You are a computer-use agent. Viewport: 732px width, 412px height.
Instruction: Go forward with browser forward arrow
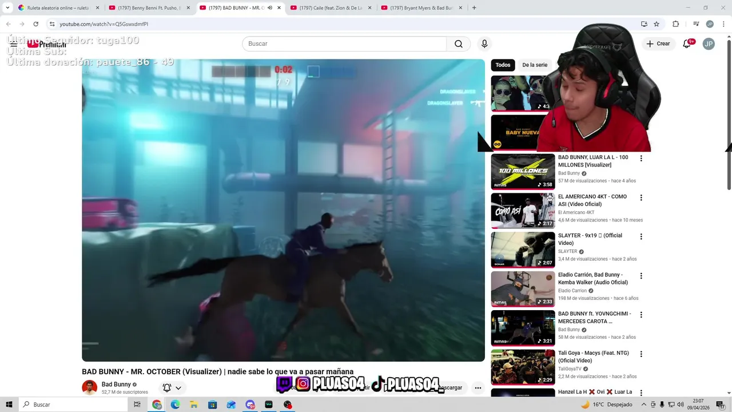[x=22, y=24]
